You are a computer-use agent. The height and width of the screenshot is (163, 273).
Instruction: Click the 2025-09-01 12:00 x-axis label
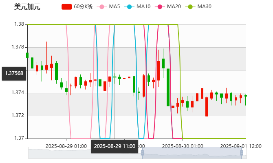coord(240,145)
